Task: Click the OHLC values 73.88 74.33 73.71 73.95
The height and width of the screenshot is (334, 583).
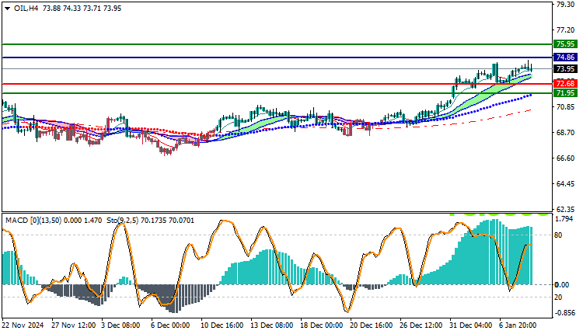Action: 82,9
